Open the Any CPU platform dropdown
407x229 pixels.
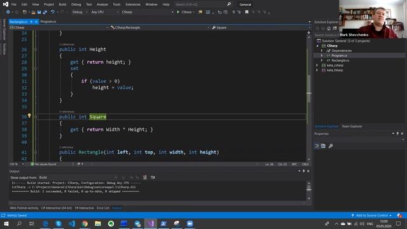click(x=105, y=12)
